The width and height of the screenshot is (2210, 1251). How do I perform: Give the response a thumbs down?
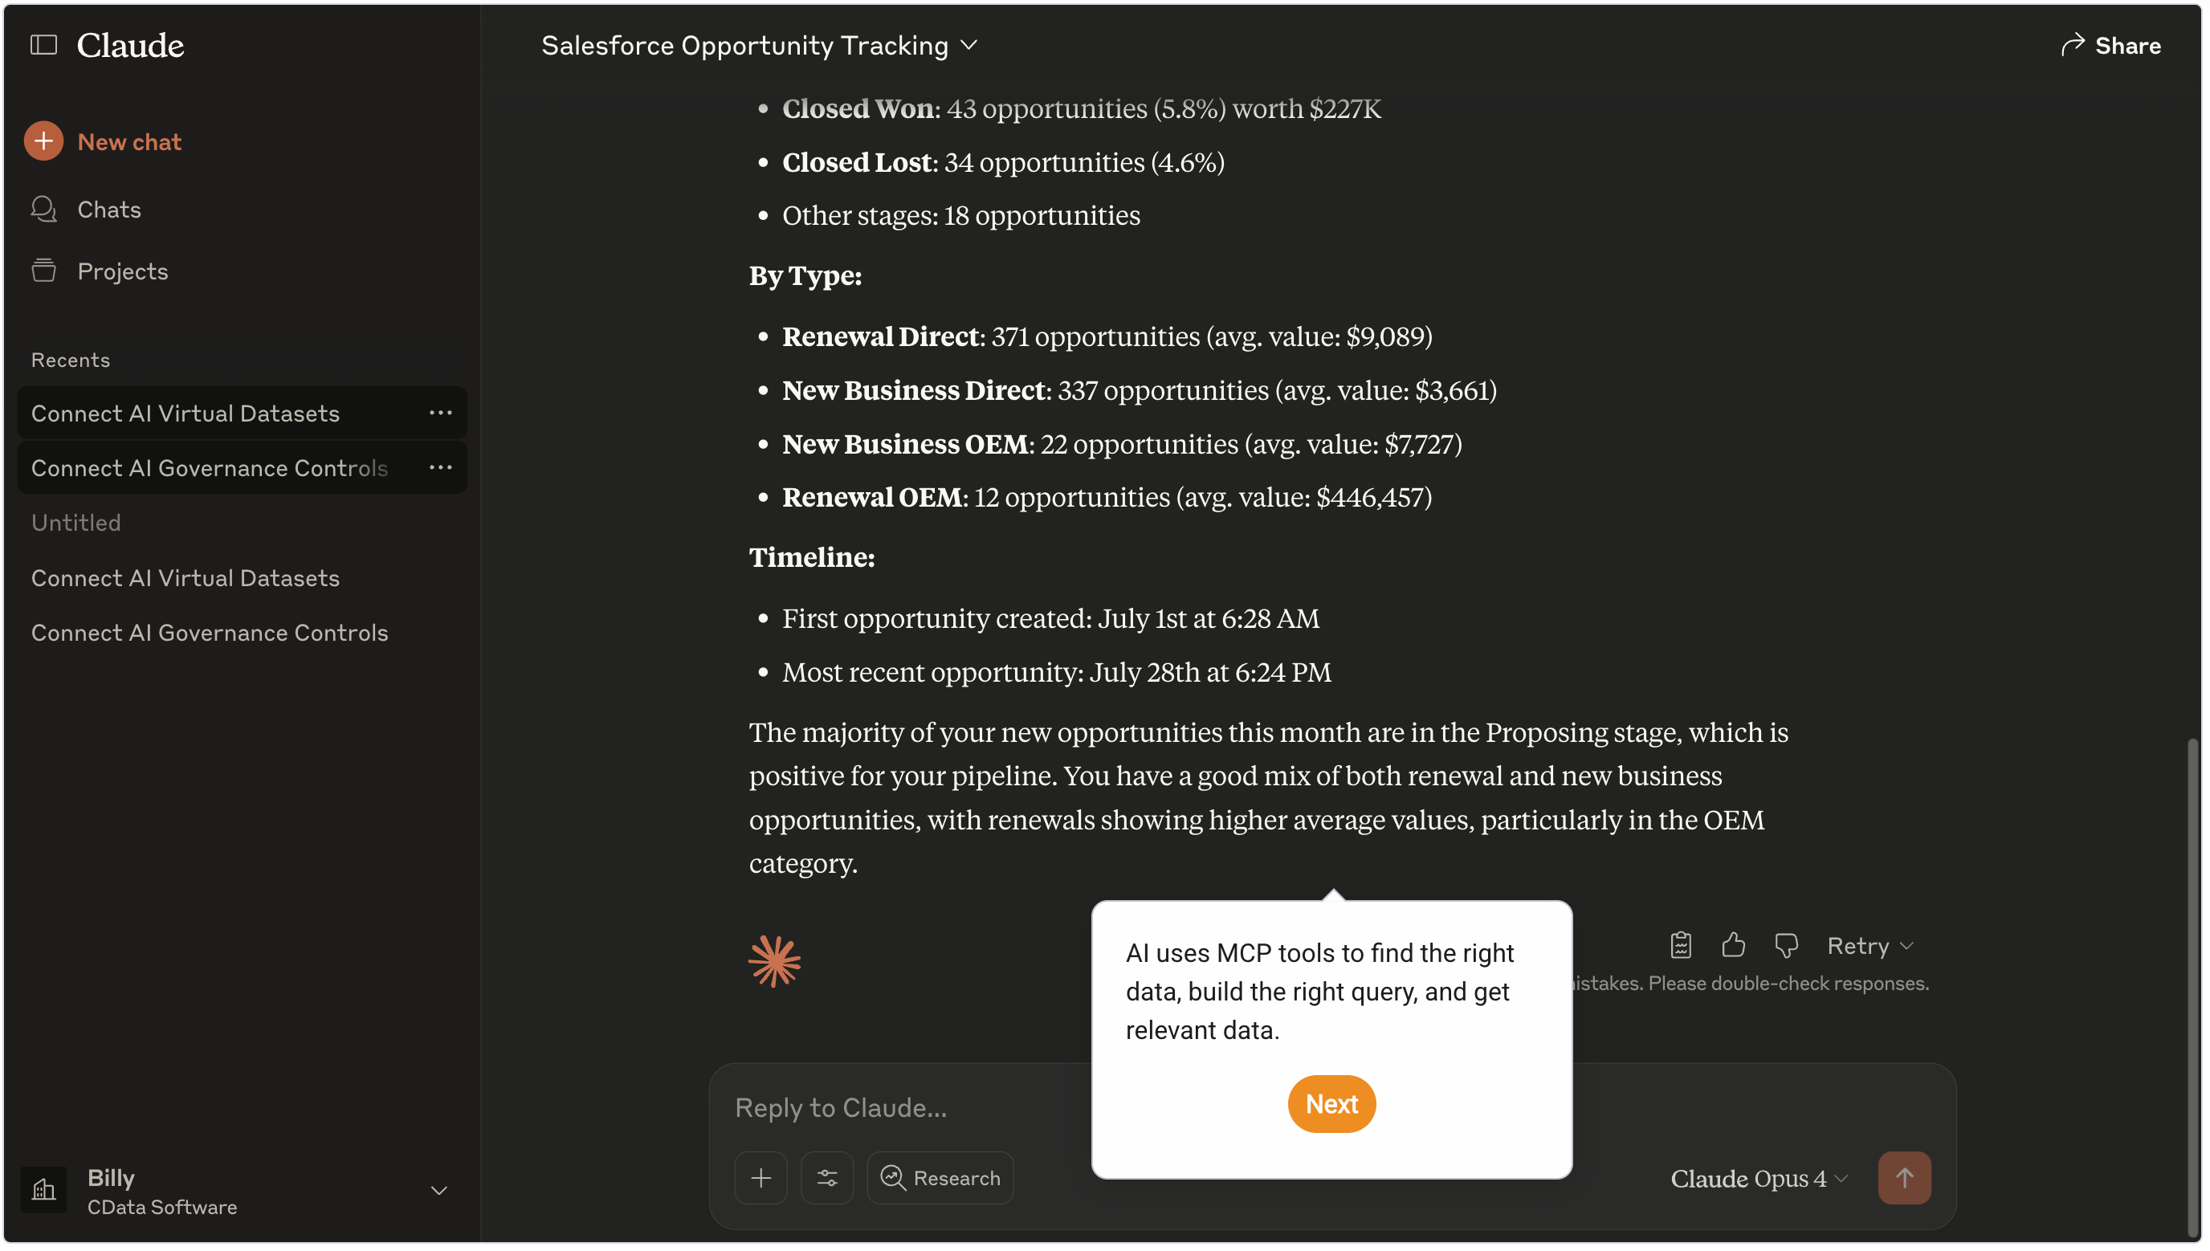tap(1785, 945)
